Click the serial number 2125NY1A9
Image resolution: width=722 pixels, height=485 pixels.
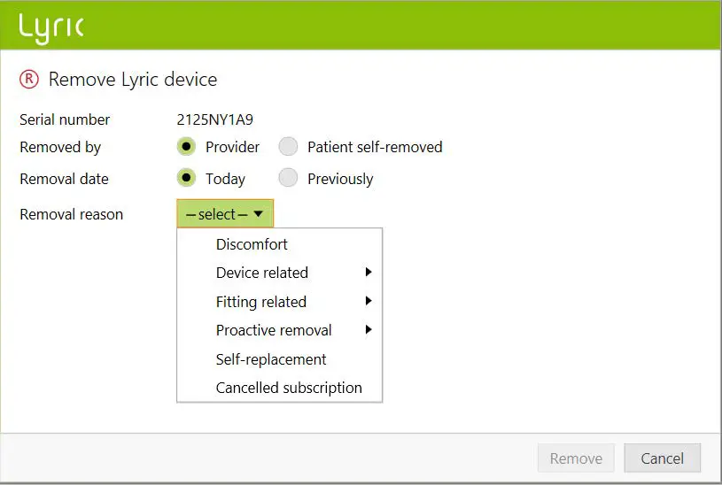[x=215, y=119]
